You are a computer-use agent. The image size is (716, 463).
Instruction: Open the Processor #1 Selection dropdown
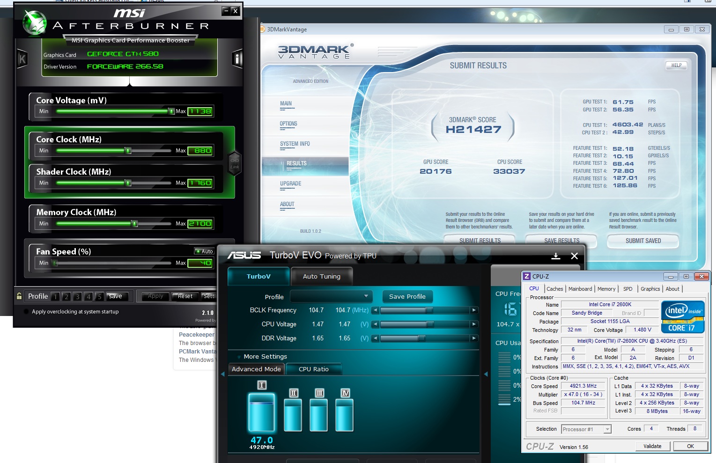click(x=586, y=429)
